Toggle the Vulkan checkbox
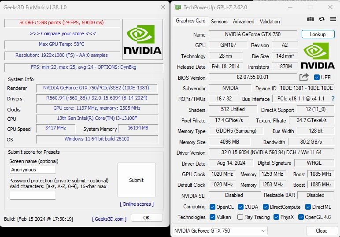The height and width of the screenshot is (237, 340). click(x=212, y=217)
